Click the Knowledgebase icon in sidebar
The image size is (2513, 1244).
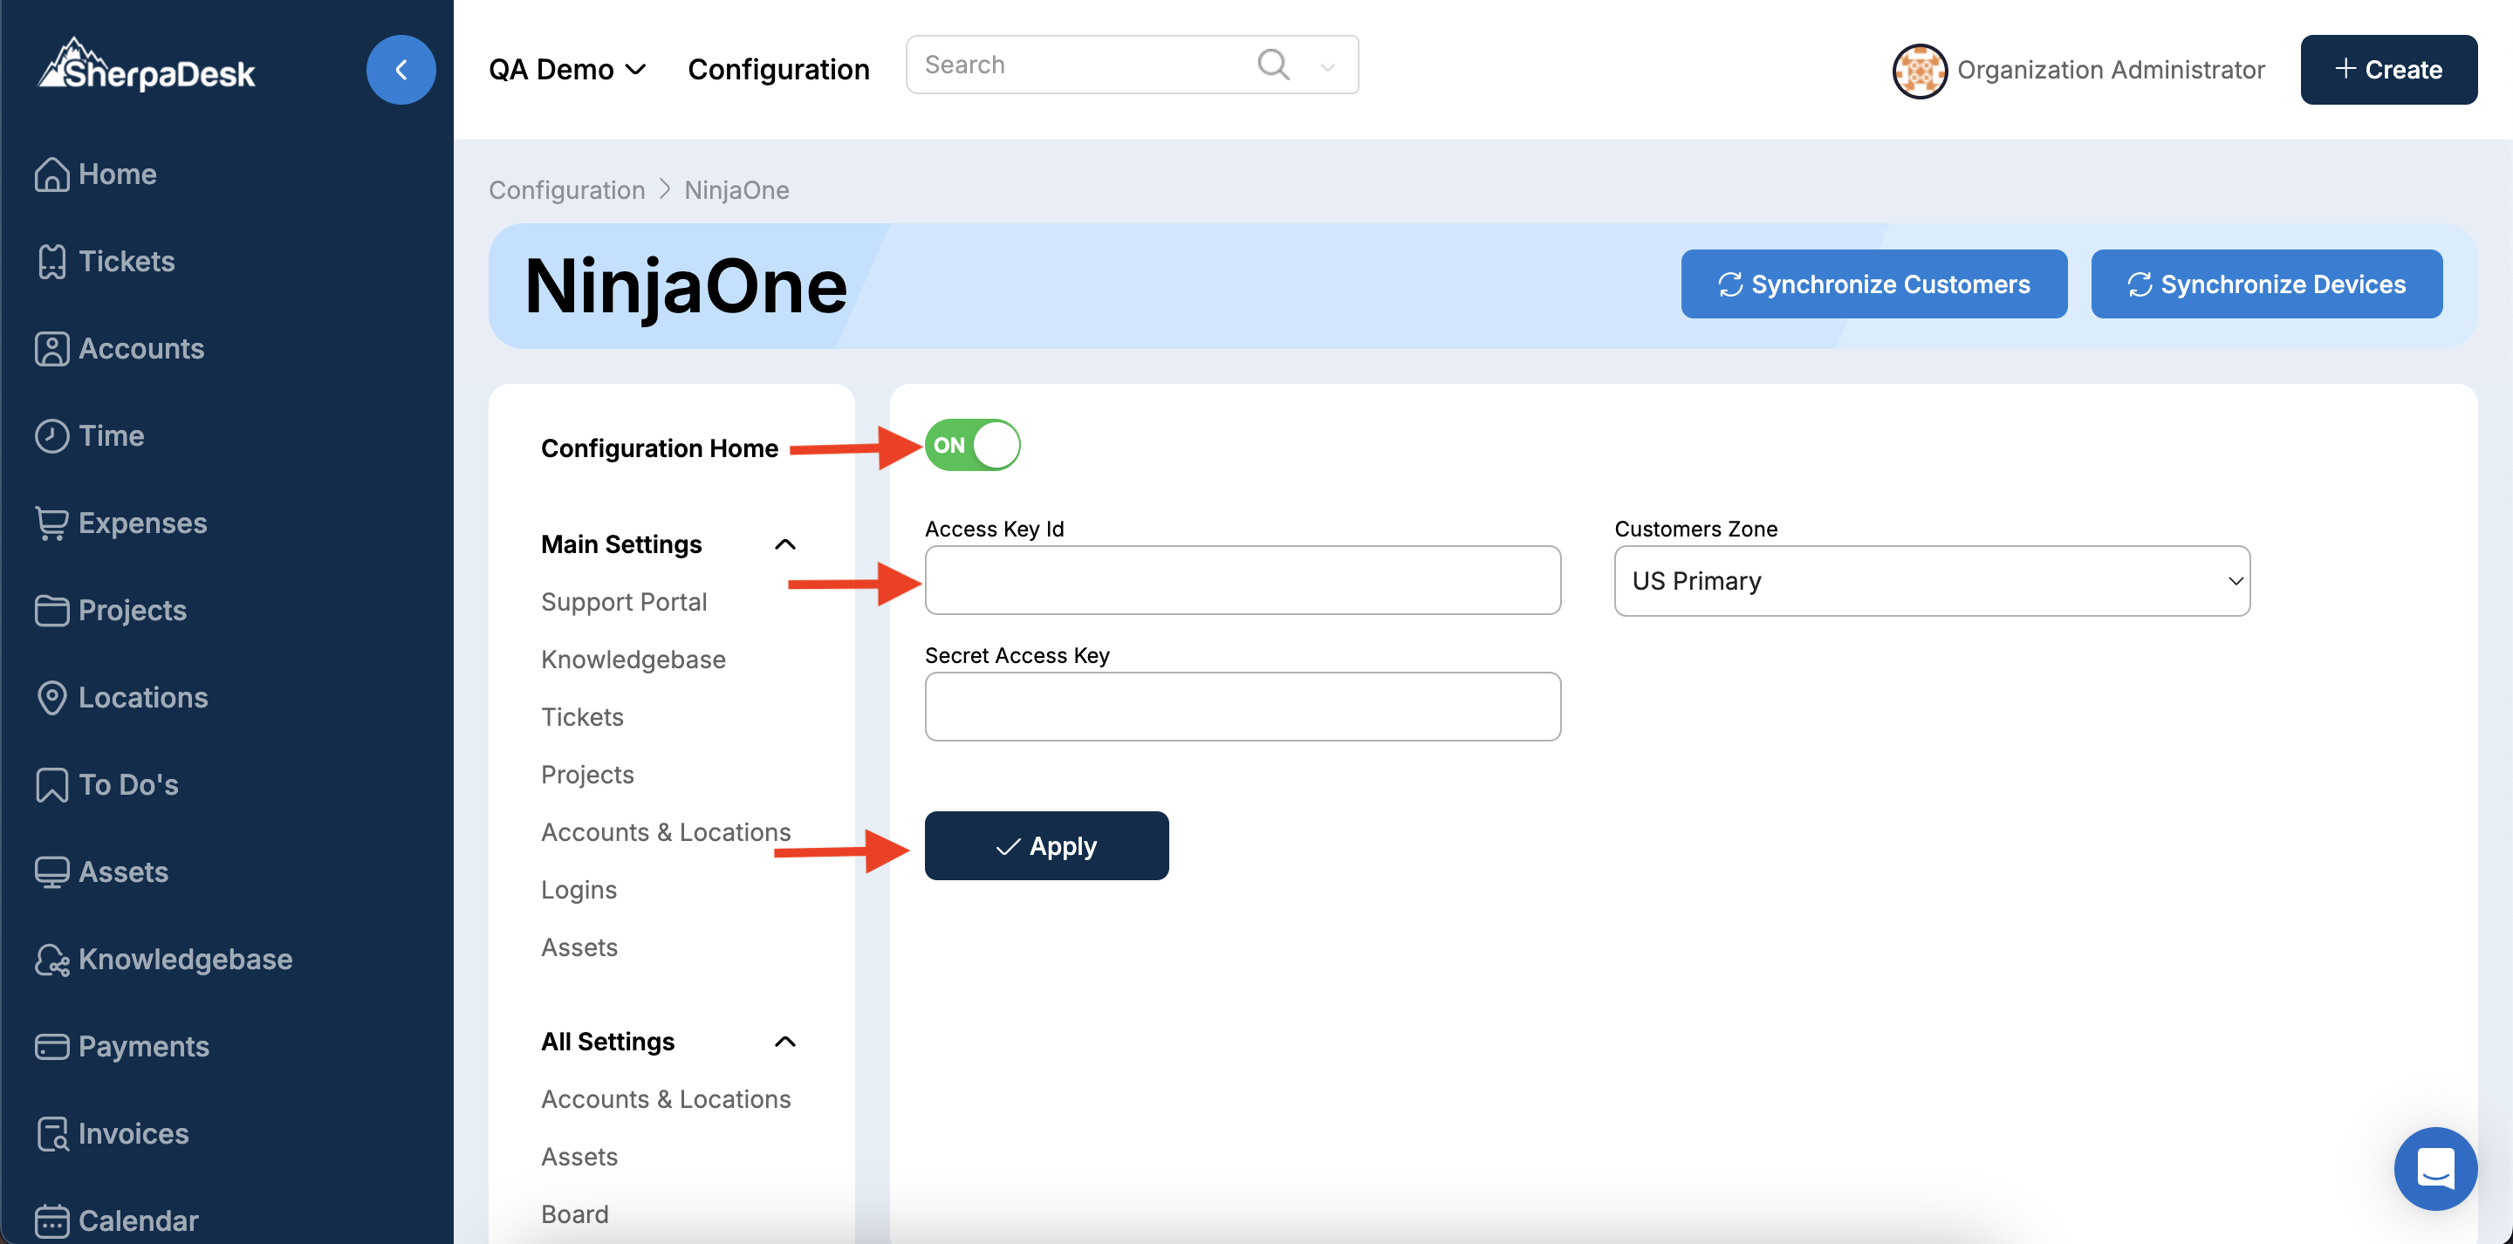pyautogui.click(x=51, y=959)
